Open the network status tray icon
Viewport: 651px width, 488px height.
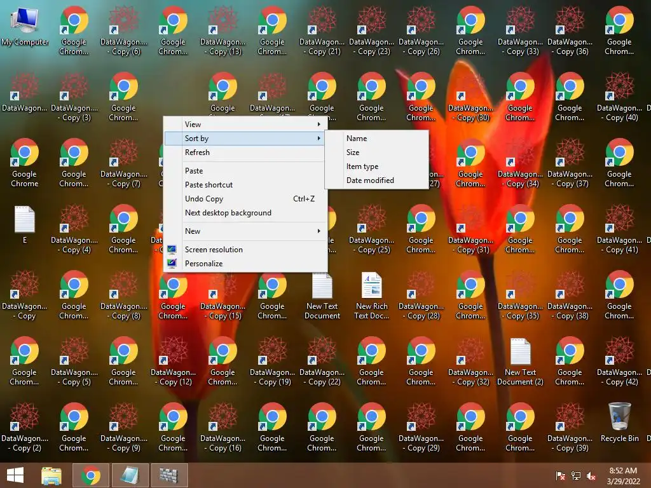click(576, 476)
